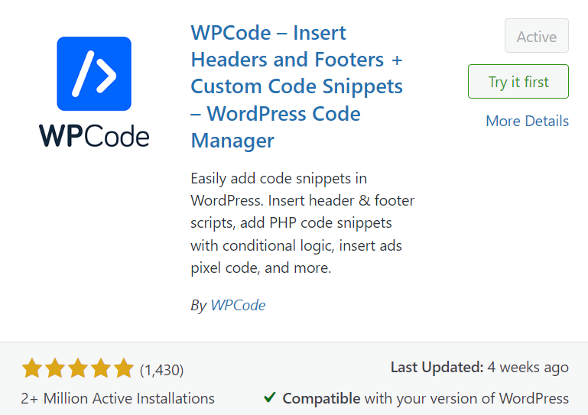Click the first rating star
Viewport: 588px width, 415px height.
point(32,369)
